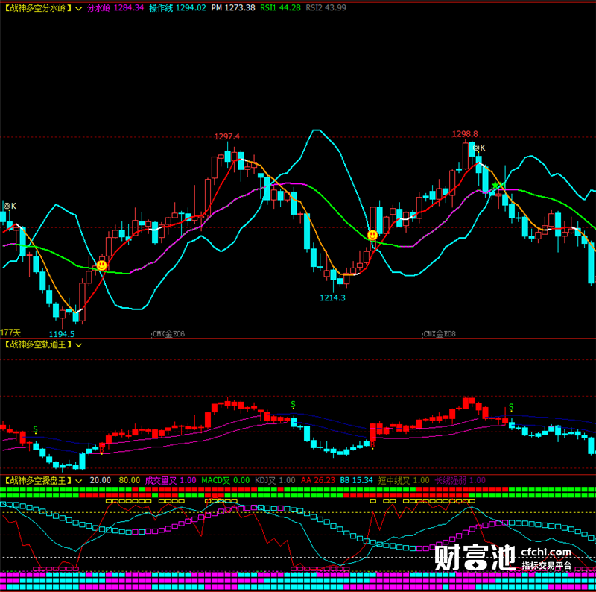This screenshot has height=592, width=596.
Task: Click the ◎K marker beside the 1298.8 high
Action: [479, 148]
